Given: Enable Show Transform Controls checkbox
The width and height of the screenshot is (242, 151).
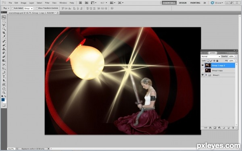Looking at the screenshot, I should [37, 8].
